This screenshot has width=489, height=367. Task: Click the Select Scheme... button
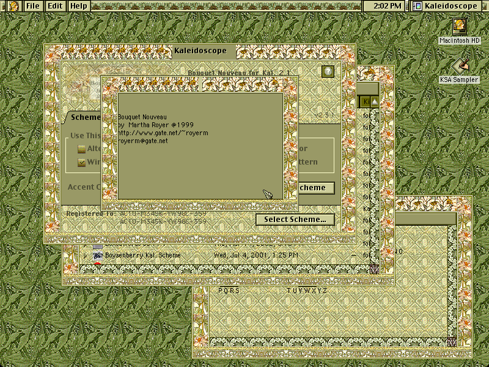[x=295, y=220]
